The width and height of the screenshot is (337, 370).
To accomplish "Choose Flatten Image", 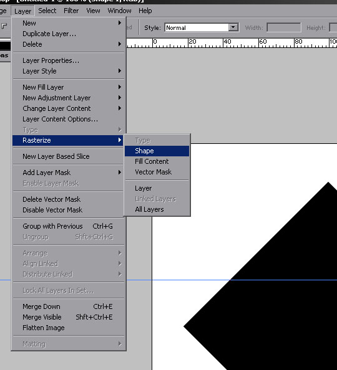I will tap(69, 328).
